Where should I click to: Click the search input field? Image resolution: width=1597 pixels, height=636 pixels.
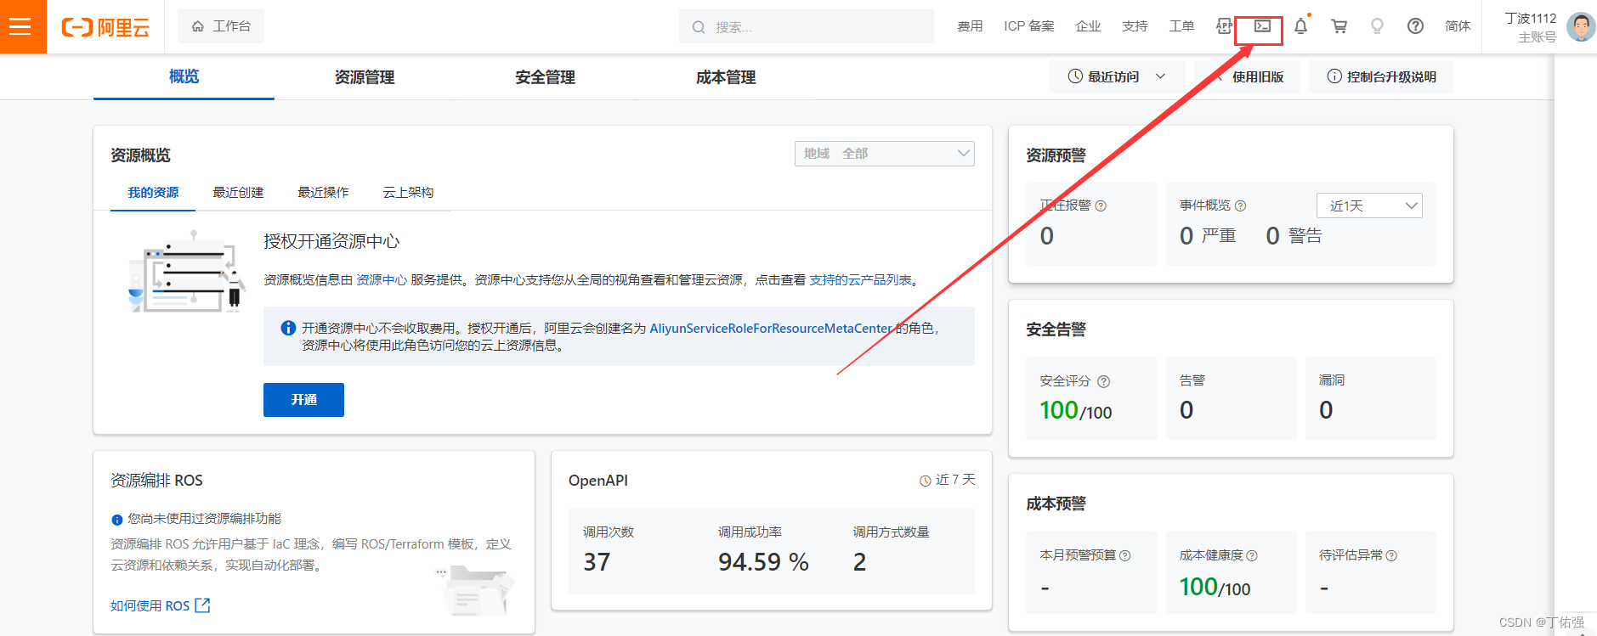807,27
